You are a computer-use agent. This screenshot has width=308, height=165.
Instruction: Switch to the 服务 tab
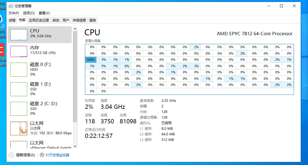[x=92, y=20]
